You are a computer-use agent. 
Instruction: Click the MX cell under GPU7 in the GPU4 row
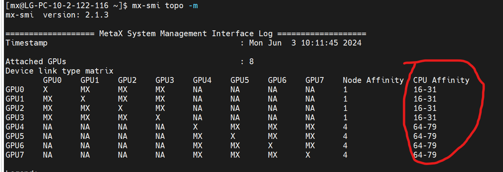tap(310, 127)
